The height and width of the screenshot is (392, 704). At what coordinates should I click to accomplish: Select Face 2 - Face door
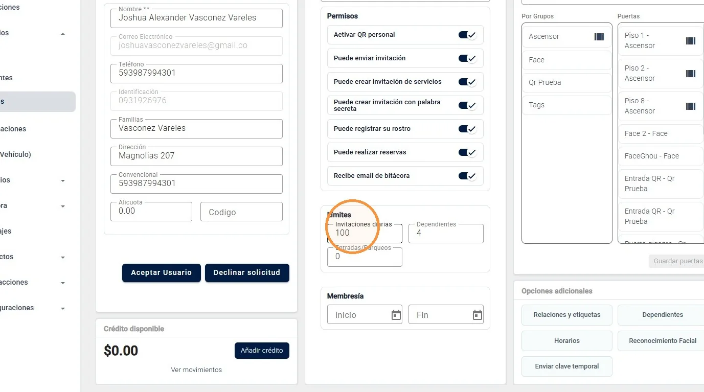pyautogui.click(x=661, y=134)
